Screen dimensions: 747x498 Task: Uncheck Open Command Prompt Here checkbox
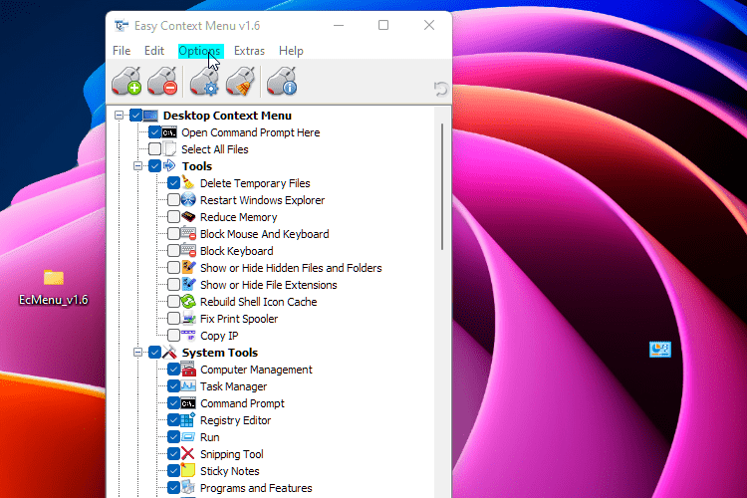pyautogui.click(x=154, y=132)
